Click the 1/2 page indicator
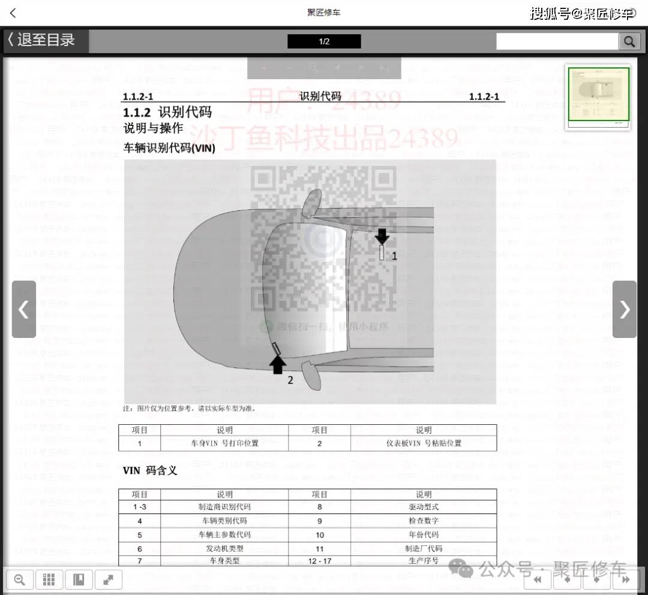 324,41
